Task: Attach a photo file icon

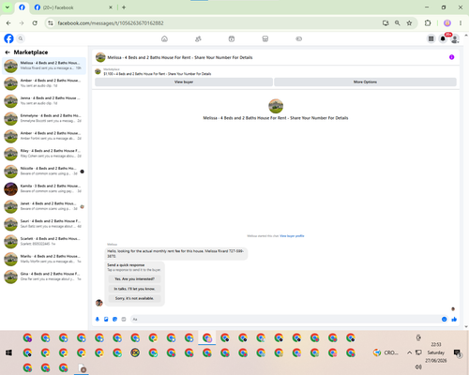Action: pyautogui.click(x=106, y=319)
